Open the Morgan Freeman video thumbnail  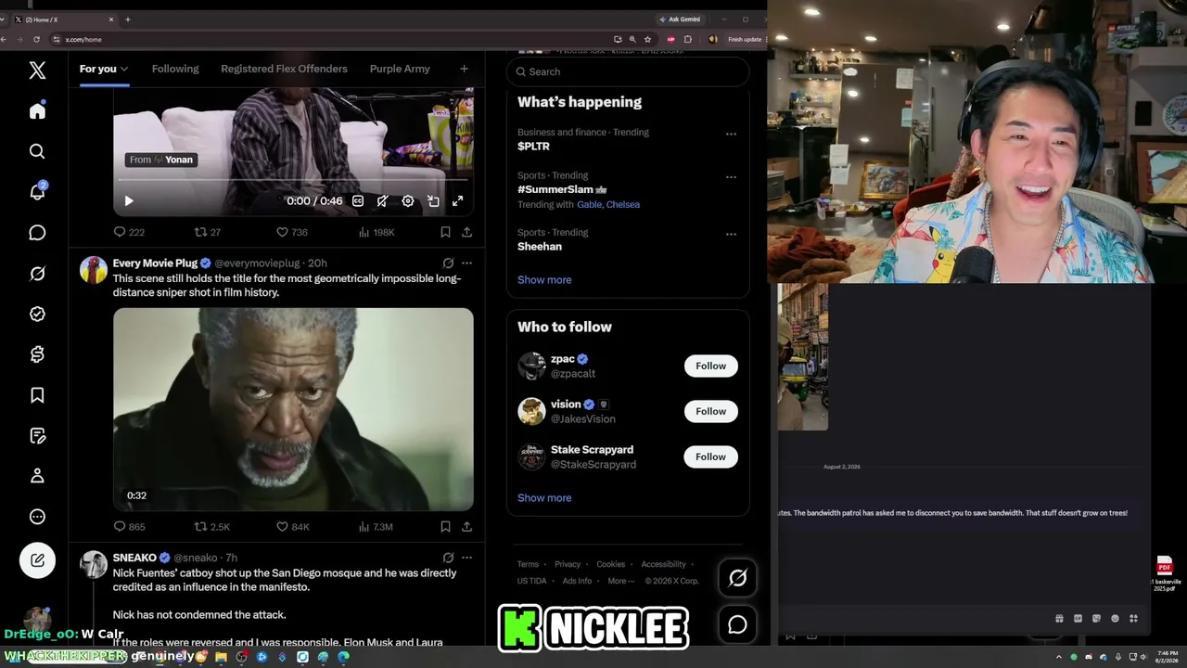[x=293, y=409]
